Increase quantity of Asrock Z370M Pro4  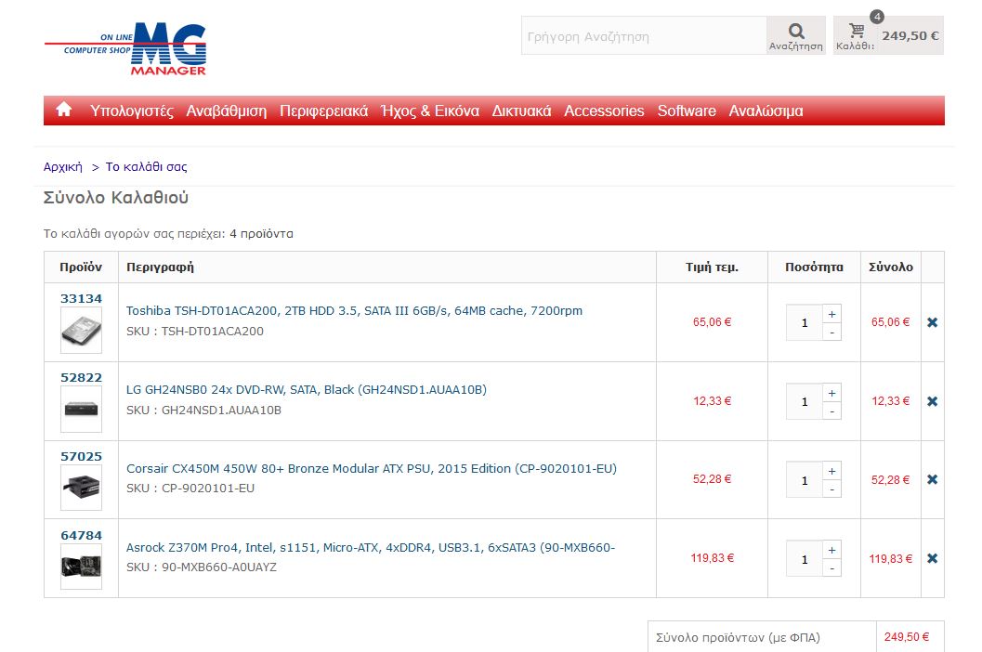pyautogui.click(x=831, y=550)
